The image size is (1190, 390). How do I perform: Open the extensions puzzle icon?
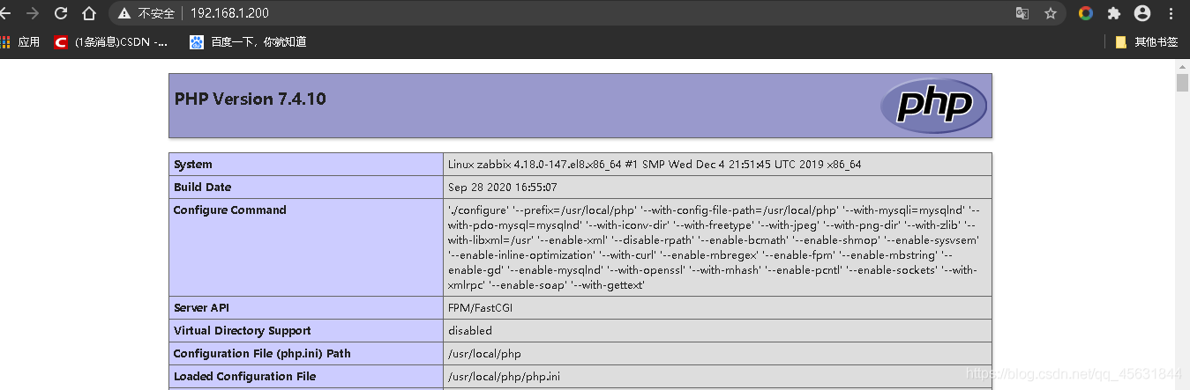tap(1114, 13)
